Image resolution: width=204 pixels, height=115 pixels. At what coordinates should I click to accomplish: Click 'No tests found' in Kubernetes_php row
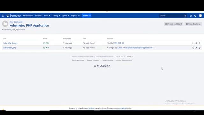(89, 48)
